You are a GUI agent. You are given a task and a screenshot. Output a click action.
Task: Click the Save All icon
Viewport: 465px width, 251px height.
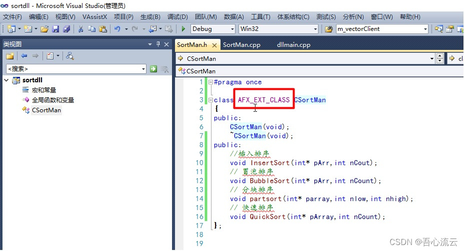coord(66,29)
